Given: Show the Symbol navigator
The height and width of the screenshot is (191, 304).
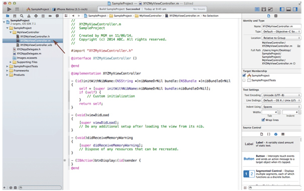Looking at the screenshot, I should click(15, 16).
